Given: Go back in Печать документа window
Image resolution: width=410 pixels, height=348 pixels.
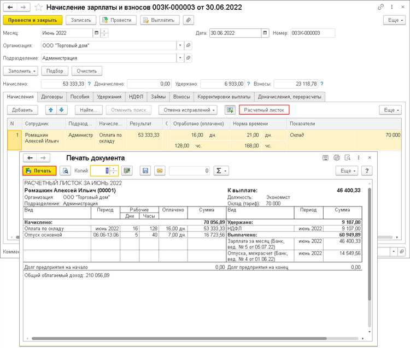Looking at the screenshot, I should [30, 158].
